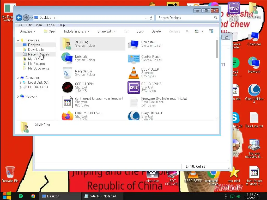Screen dimensions: 267x200
Task: Select the CPUID CPU-Z shortcut icon in list
Action: pyautogui.click(x=134, y=87)
